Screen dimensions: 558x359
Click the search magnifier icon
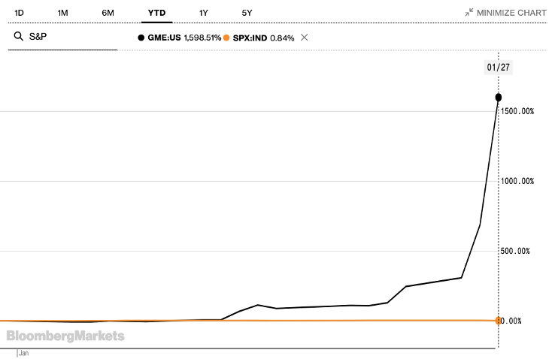pyautogui.click(x=18, y=36)
